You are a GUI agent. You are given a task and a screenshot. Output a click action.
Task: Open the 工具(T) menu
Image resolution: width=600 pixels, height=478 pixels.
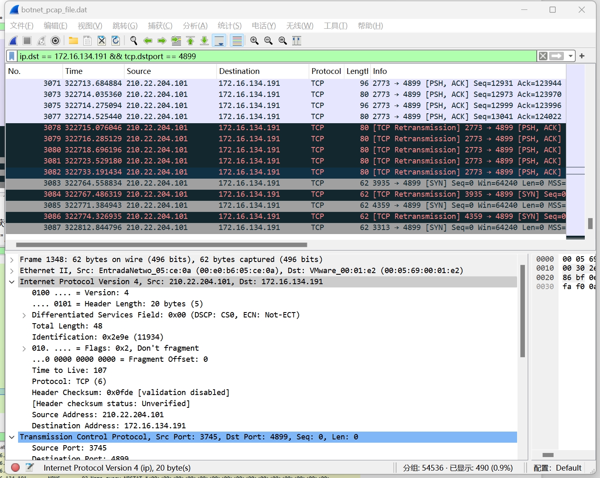coord(335,26)
